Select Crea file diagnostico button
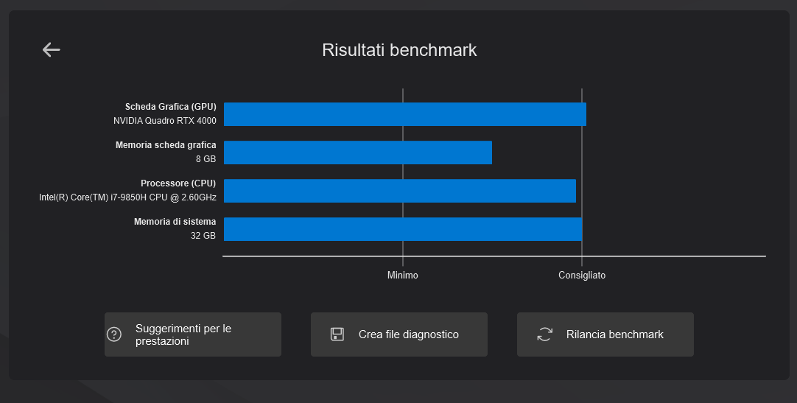The image size is (797, 403). (x=399, y=334)
